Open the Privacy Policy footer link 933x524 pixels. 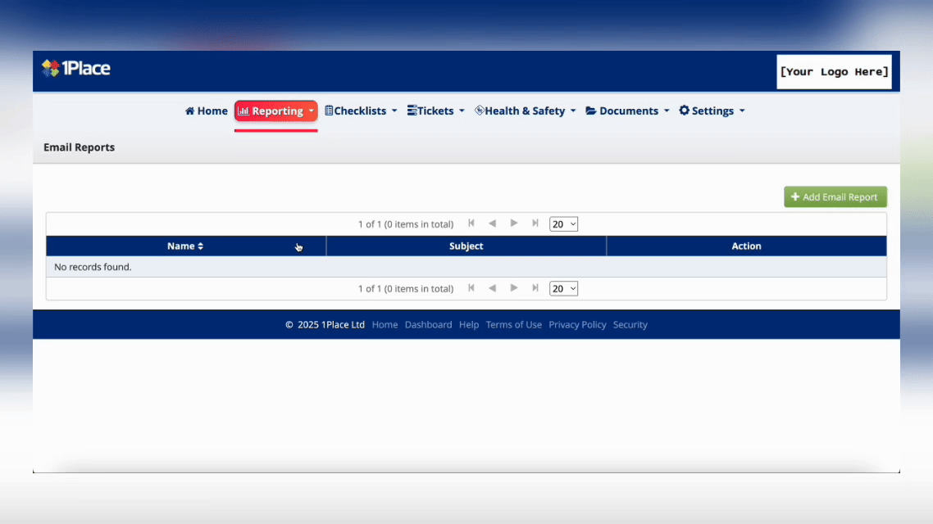click(x=577, y=325)
